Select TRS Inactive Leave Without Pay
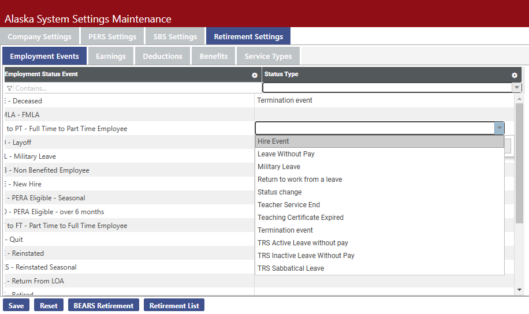 pyautogui.click(x=379, y=256)
